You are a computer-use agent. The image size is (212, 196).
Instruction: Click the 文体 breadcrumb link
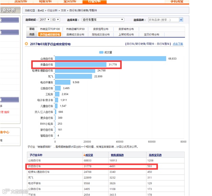pos(63,10)
